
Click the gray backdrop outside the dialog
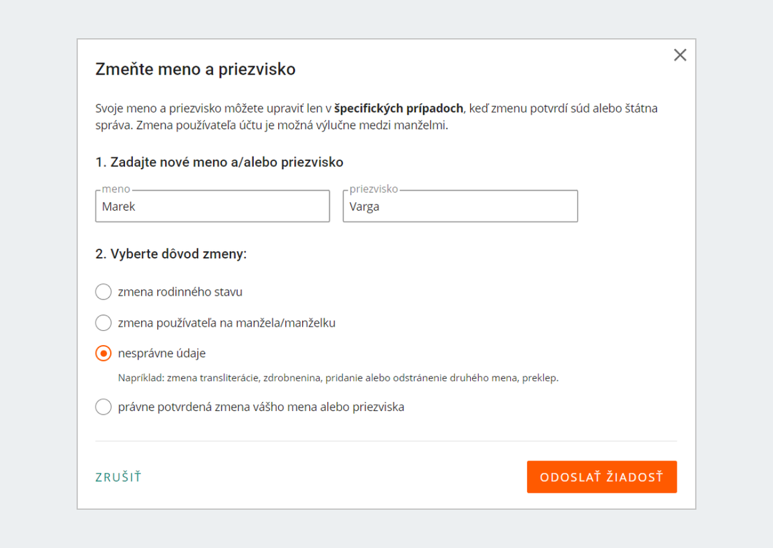39,274
